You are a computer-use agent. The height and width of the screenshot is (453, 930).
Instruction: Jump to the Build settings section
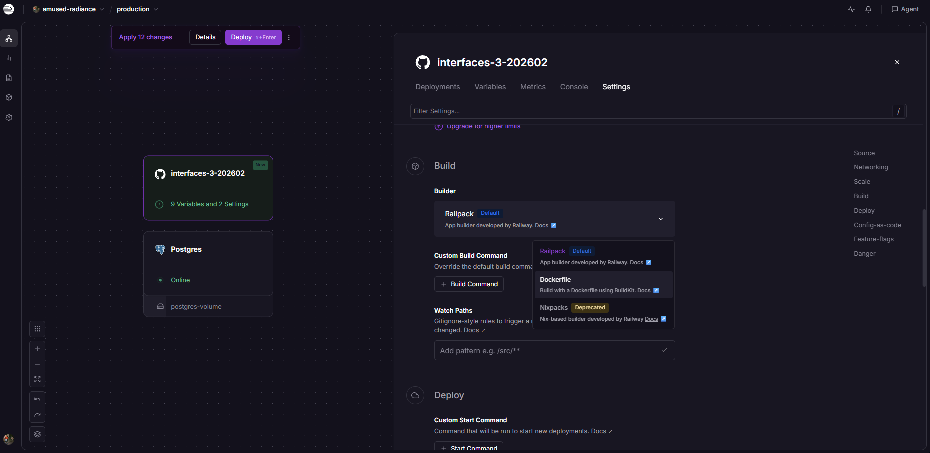pyautogui.click(x=861, y=196)
